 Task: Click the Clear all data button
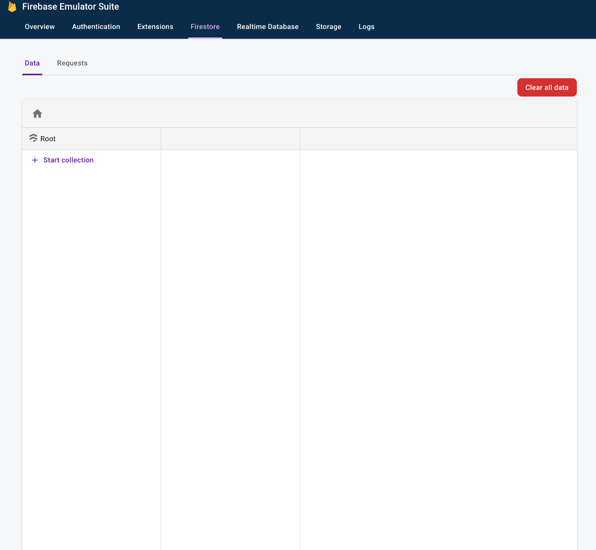tap(547, 87)
